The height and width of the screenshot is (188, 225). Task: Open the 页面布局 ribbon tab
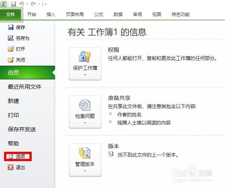75,15
